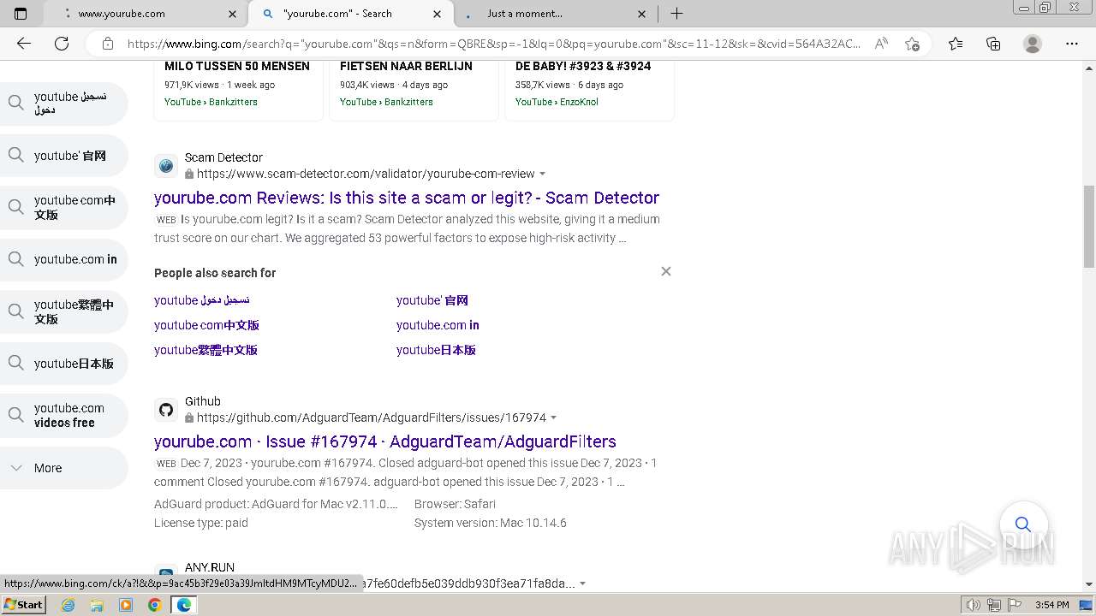The image size is (1096, 616).
Task: Launch Internet Explorer from the taskbar
Action: tap(68, 605)
